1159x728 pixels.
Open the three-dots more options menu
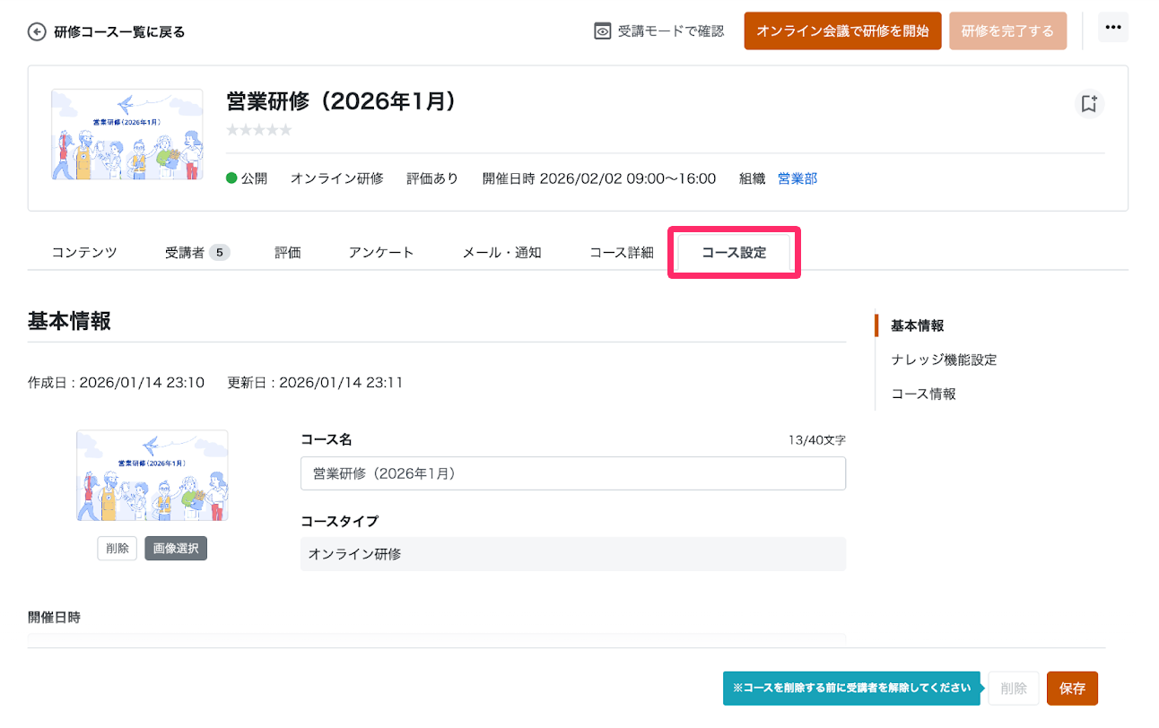1113,28
